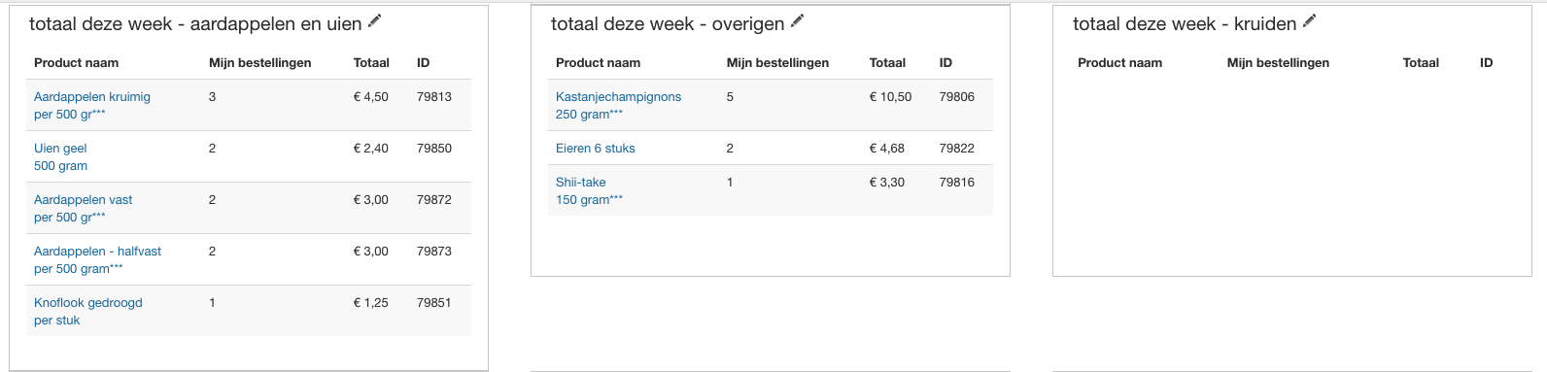Select ID cell 79806

point(956,97)
